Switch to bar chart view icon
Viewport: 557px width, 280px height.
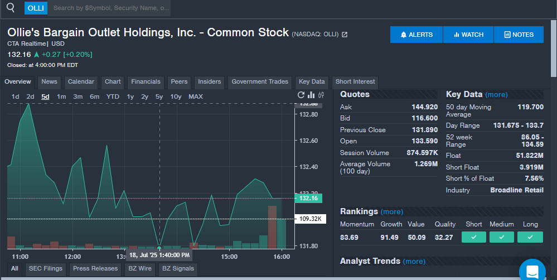point(311,95)
